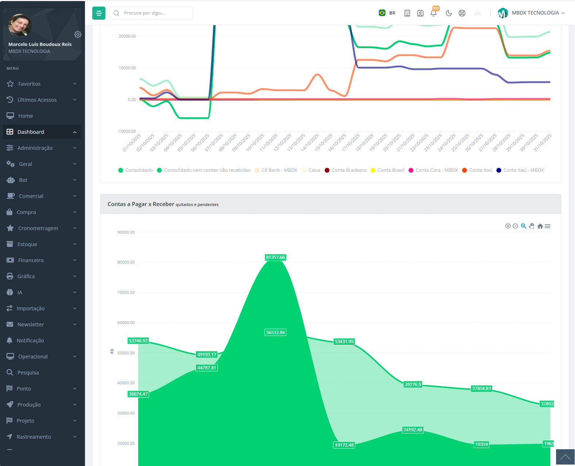This screenshot has width=575, height=466.
Task: Click the hamburger sidebar toggle button
Action: [99, 13]
